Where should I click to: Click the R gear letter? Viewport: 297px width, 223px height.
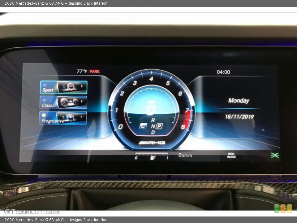pos(153,120)
